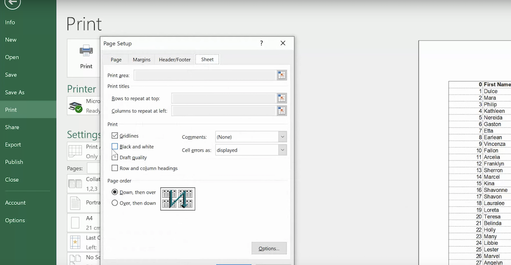Select the Down, then over radio button
Screen dimensions: 511x265
[115, 192]
